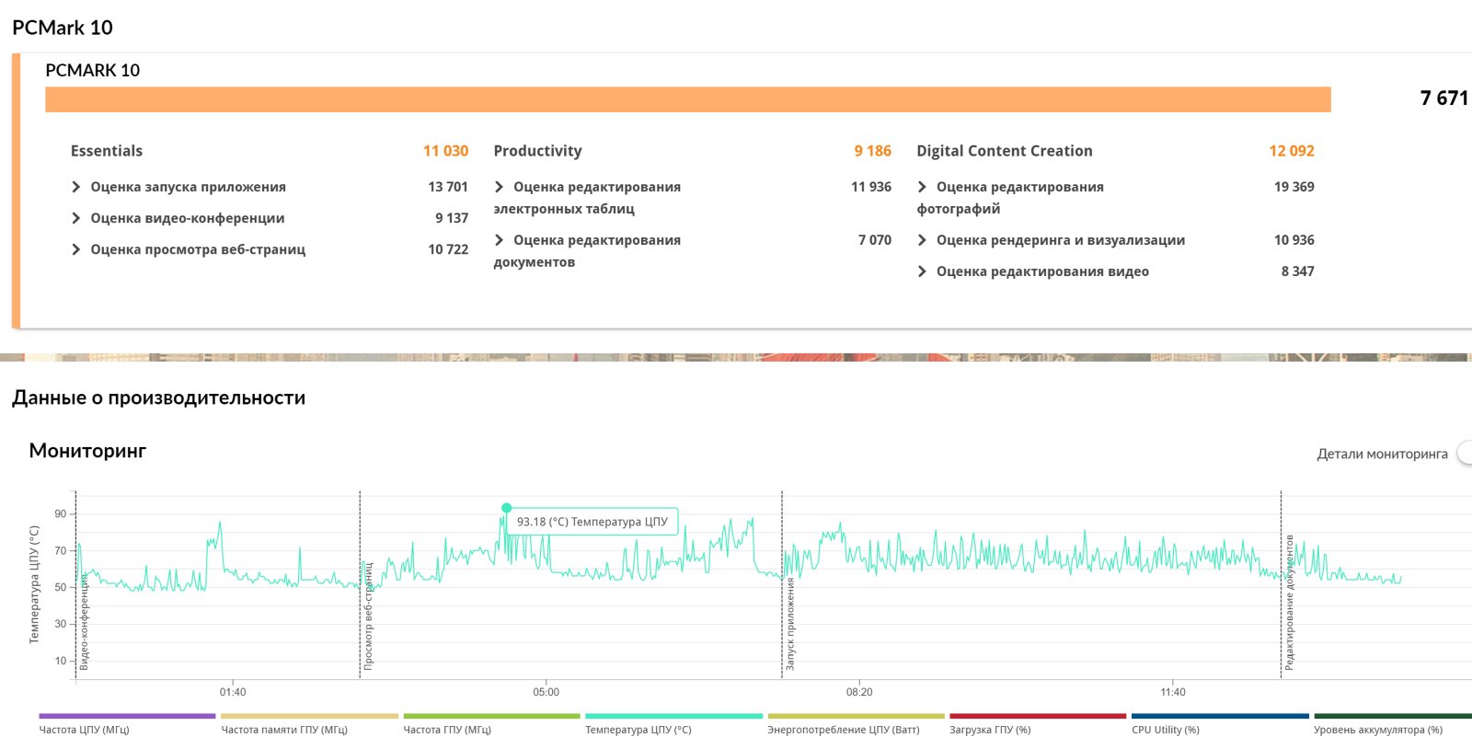Click the Видео-конференция timeline marker
1472x749 pixels.
point(84,621)
